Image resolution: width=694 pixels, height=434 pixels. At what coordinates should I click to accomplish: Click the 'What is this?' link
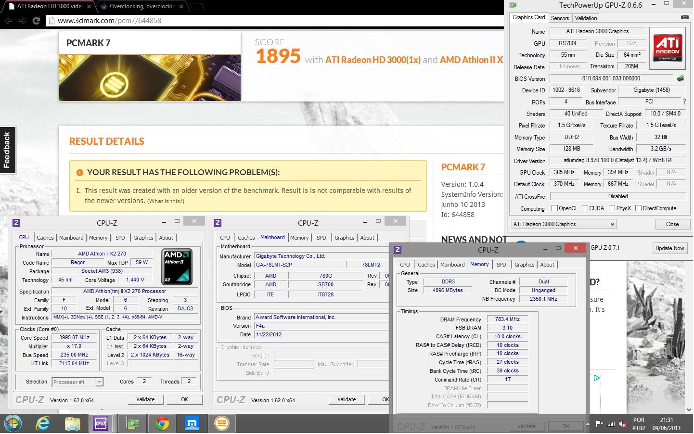tap(166, 201)
